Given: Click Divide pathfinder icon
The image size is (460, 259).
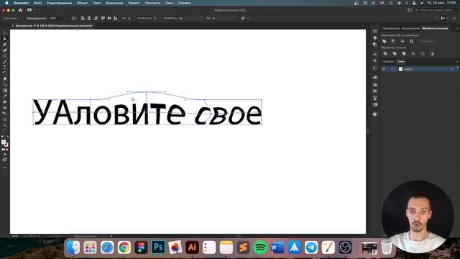Looking at the screenshot, I should click(x=385, y=54).
